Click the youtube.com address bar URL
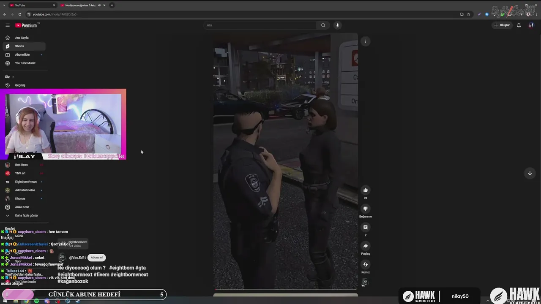 coord(55,14)
